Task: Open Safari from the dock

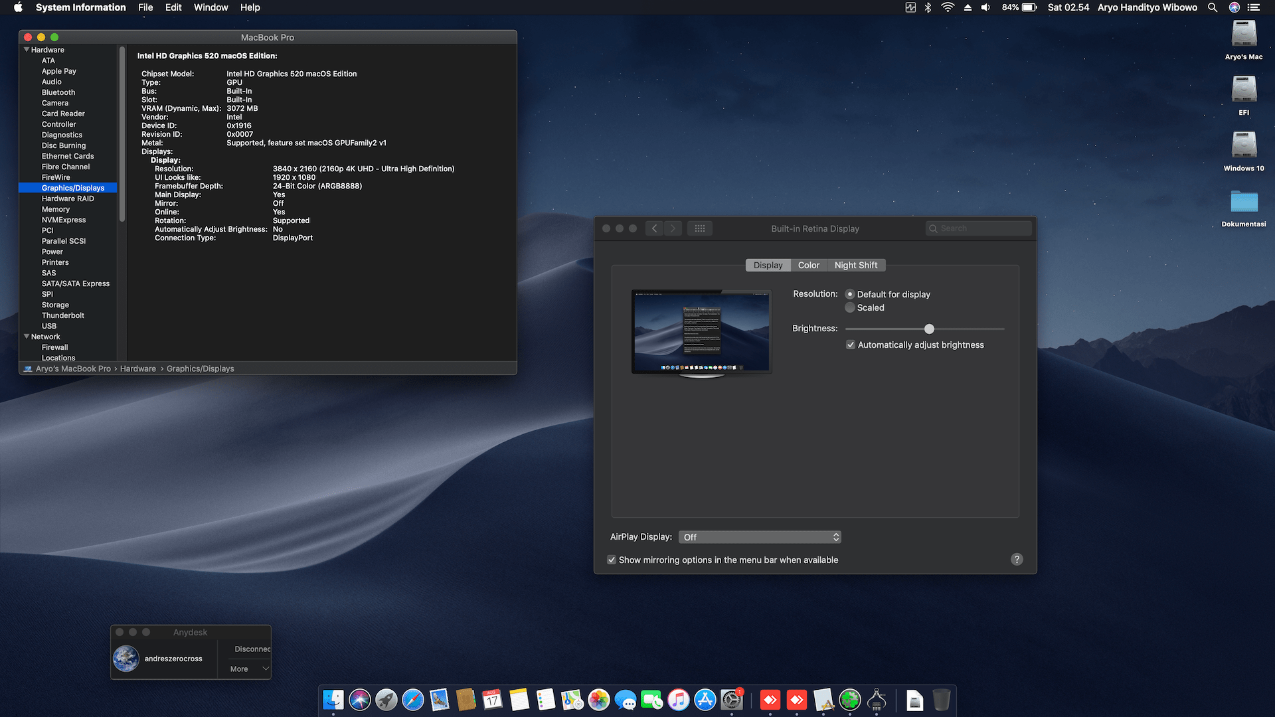Action: pyautogui.click(x=412, y=700)
